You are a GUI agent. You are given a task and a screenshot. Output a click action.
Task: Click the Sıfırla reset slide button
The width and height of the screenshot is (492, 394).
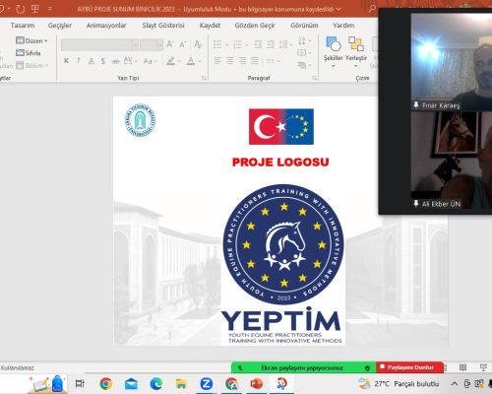pos(29,53)
